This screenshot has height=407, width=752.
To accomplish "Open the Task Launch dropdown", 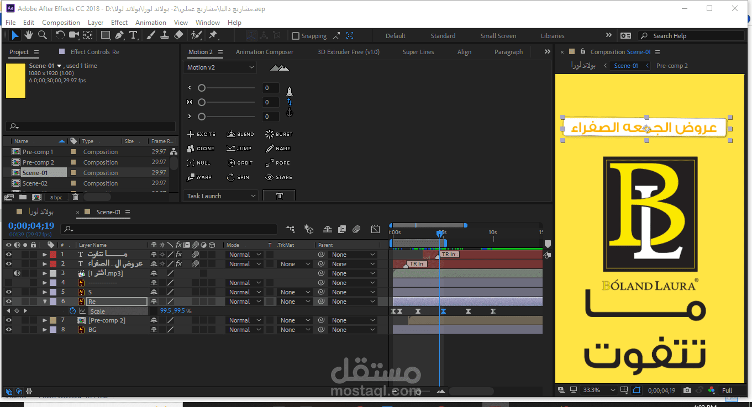I will coord(220,196).
